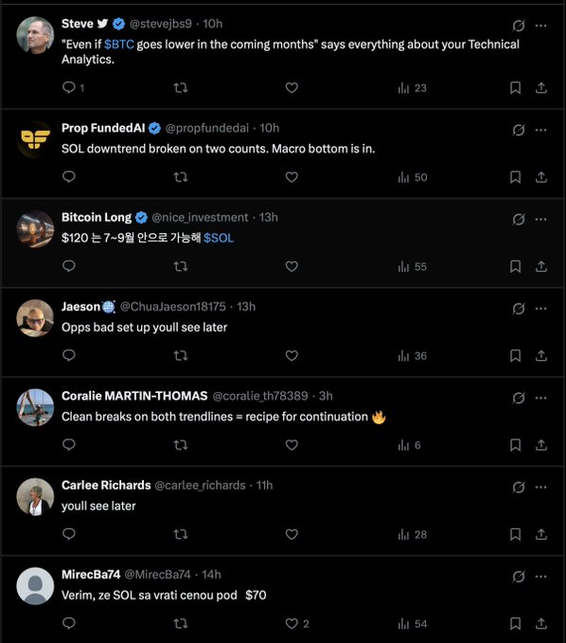Visit @propfundedai profile handle
This screenshot has height=643, width=566.
pos(207,129)
